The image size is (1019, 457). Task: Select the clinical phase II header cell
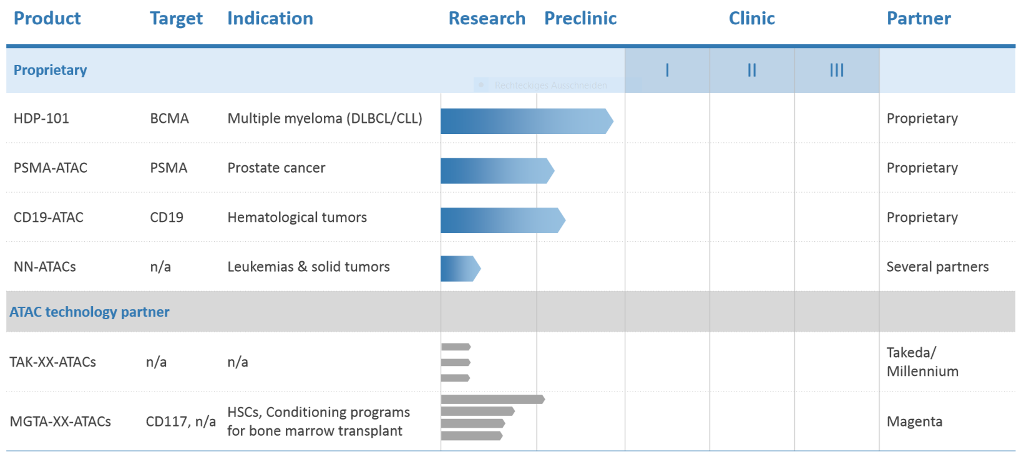(x=752, y=70)
